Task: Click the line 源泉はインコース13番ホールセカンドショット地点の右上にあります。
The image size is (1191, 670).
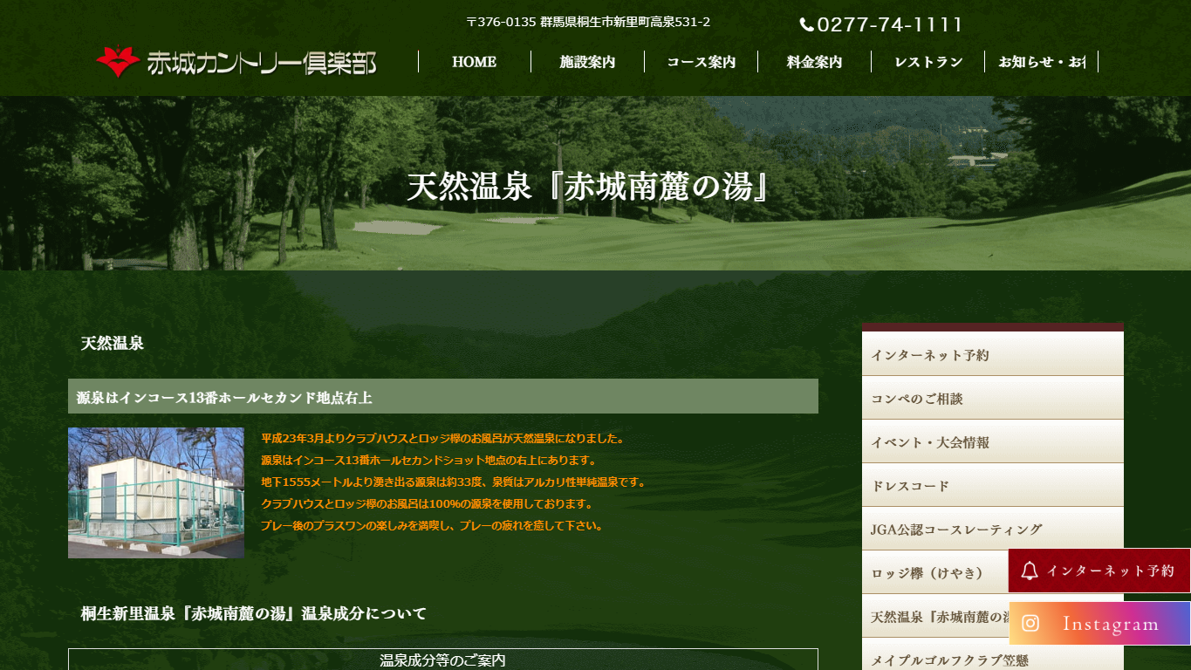Action: point(428,460)
